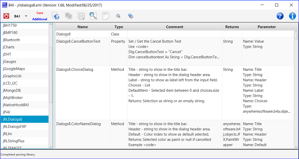Sort by the Name column header
299x159 pixels.
coord(82,27)
